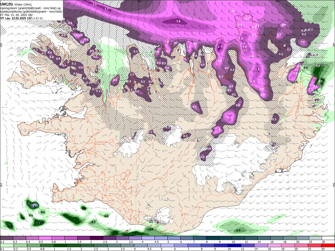Select the 'slydda/snjókoma' description line

[x=31, y=12]
